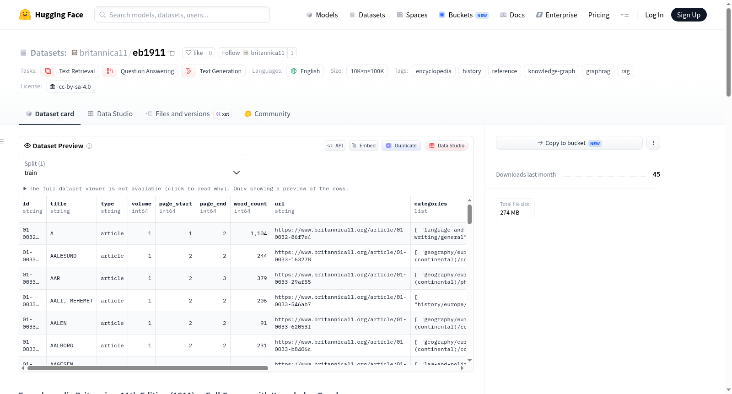Screen dimensions: 732x394
Task: Switch to the Data Studio tab
Action: [110, 114]
